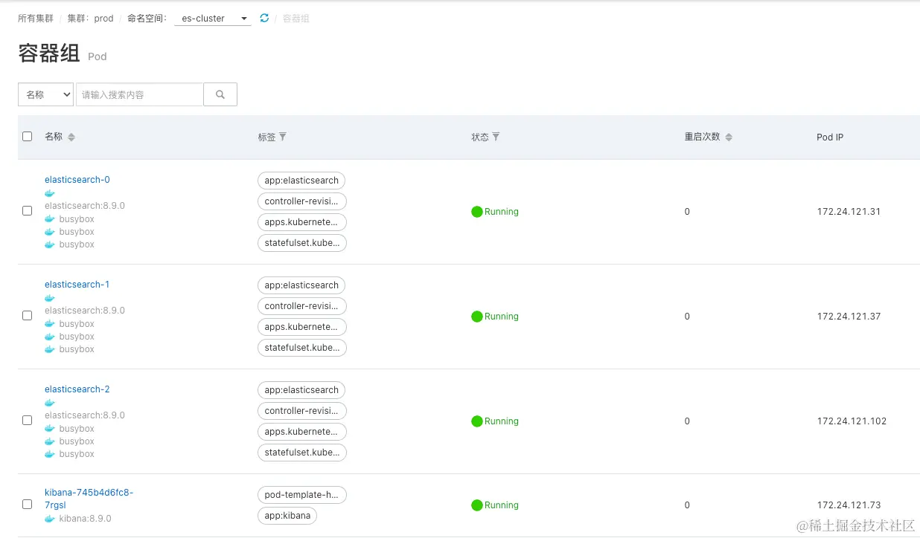The image size is (920, 538).
Task: Sort by name column arrows icon
Action: [x=71, y=137]
